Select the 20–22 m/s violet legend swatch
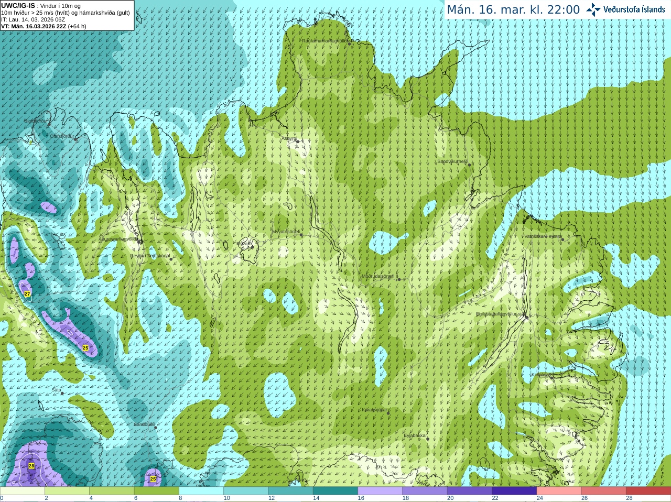671x502 pixels. click(x=470, y=491)
